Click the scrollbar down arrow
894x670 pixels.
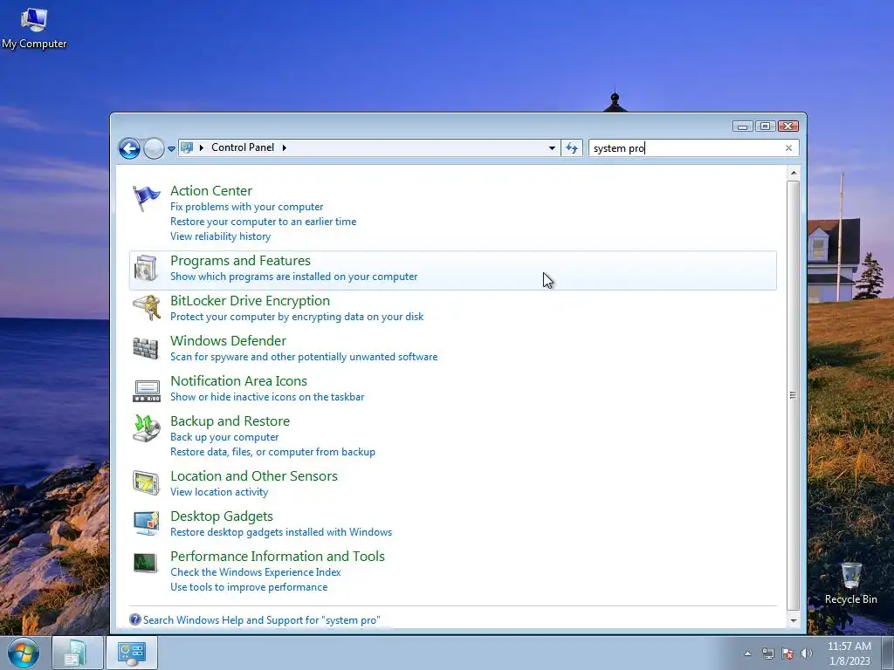(x=793, y=620)
